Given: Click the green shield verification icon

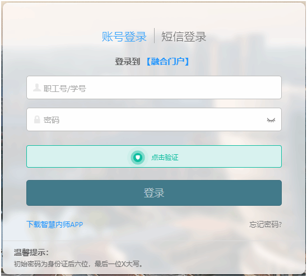Looking at the screenshot, I should tap(138, 157).
